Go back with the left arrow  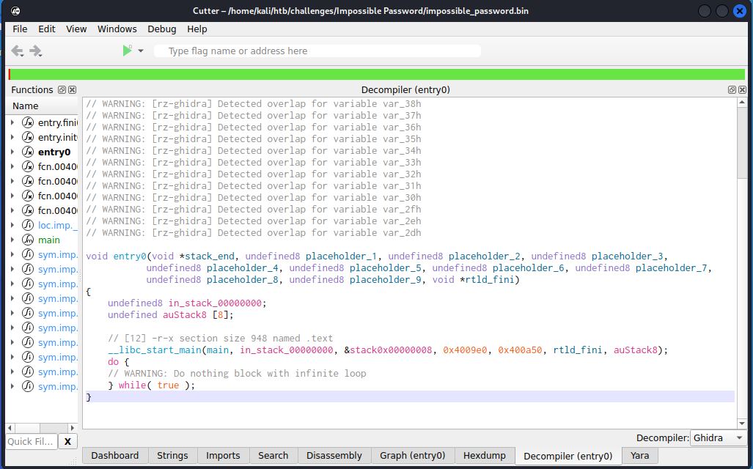[17, 51]
